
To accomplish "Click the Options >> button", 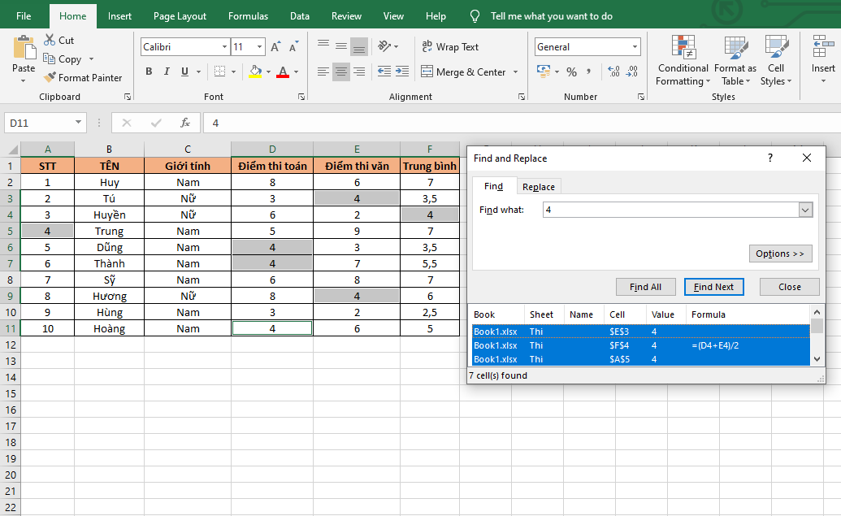I will tap(780, 254).
